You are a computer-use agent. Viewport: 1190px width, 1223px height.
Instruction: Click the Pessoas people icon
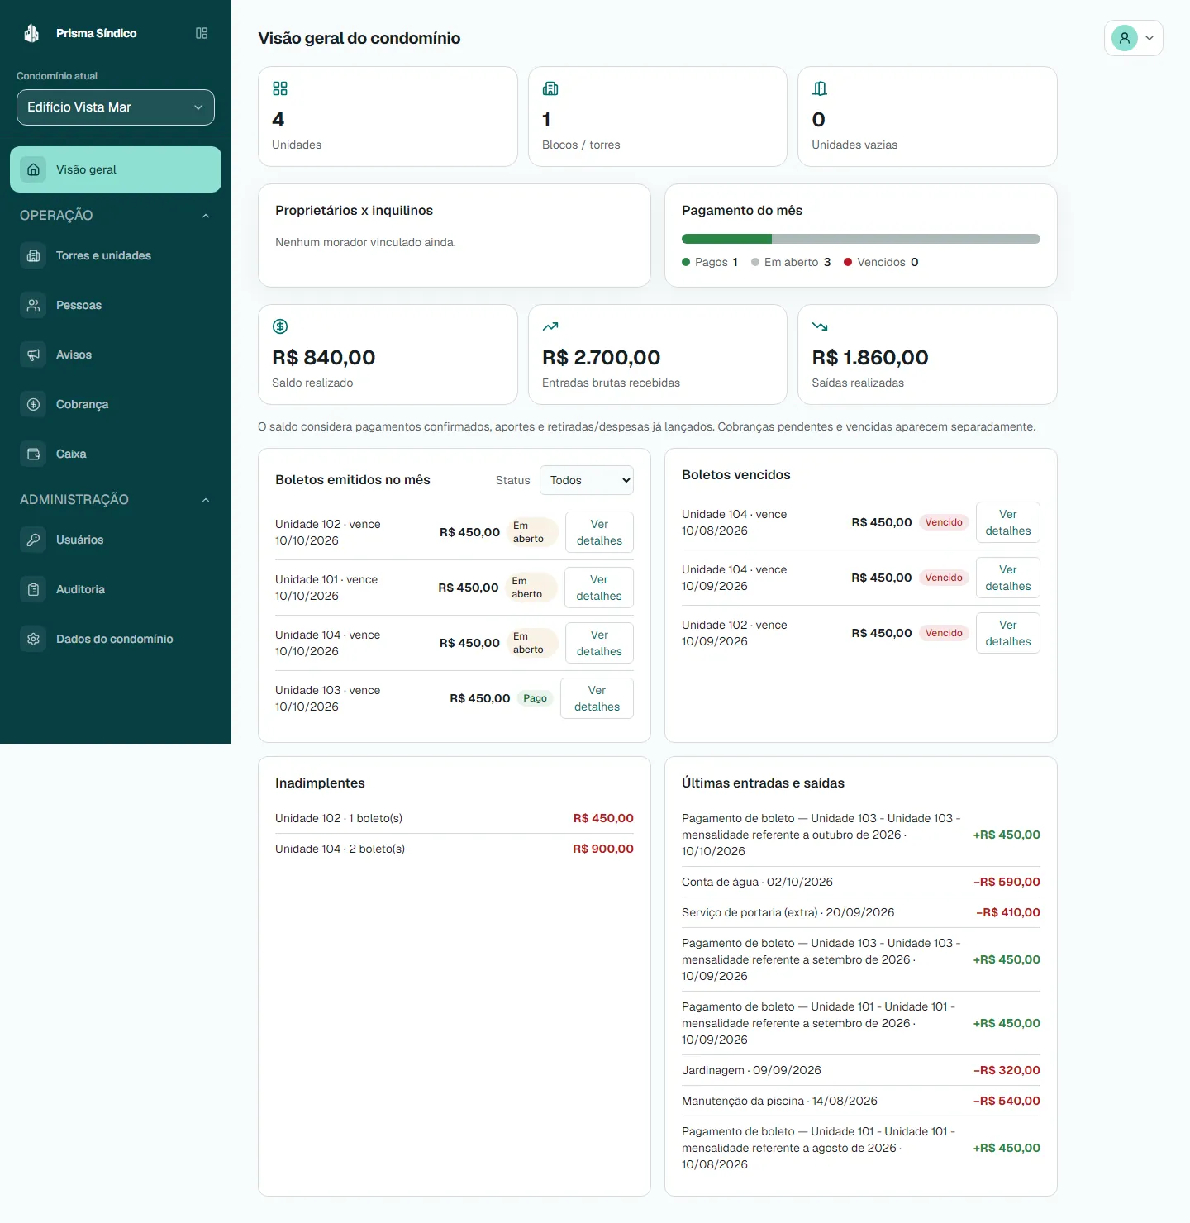pyautogui.click(x=33, y=305)
